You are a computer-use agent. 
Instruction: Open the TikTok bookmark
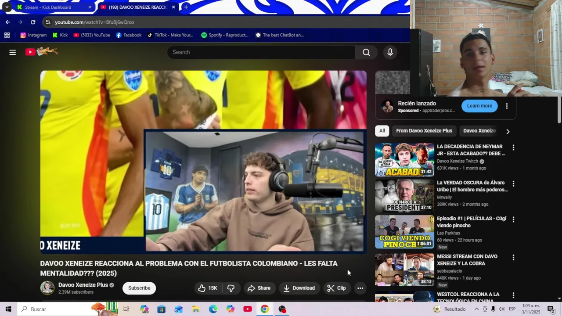point(170,35)
